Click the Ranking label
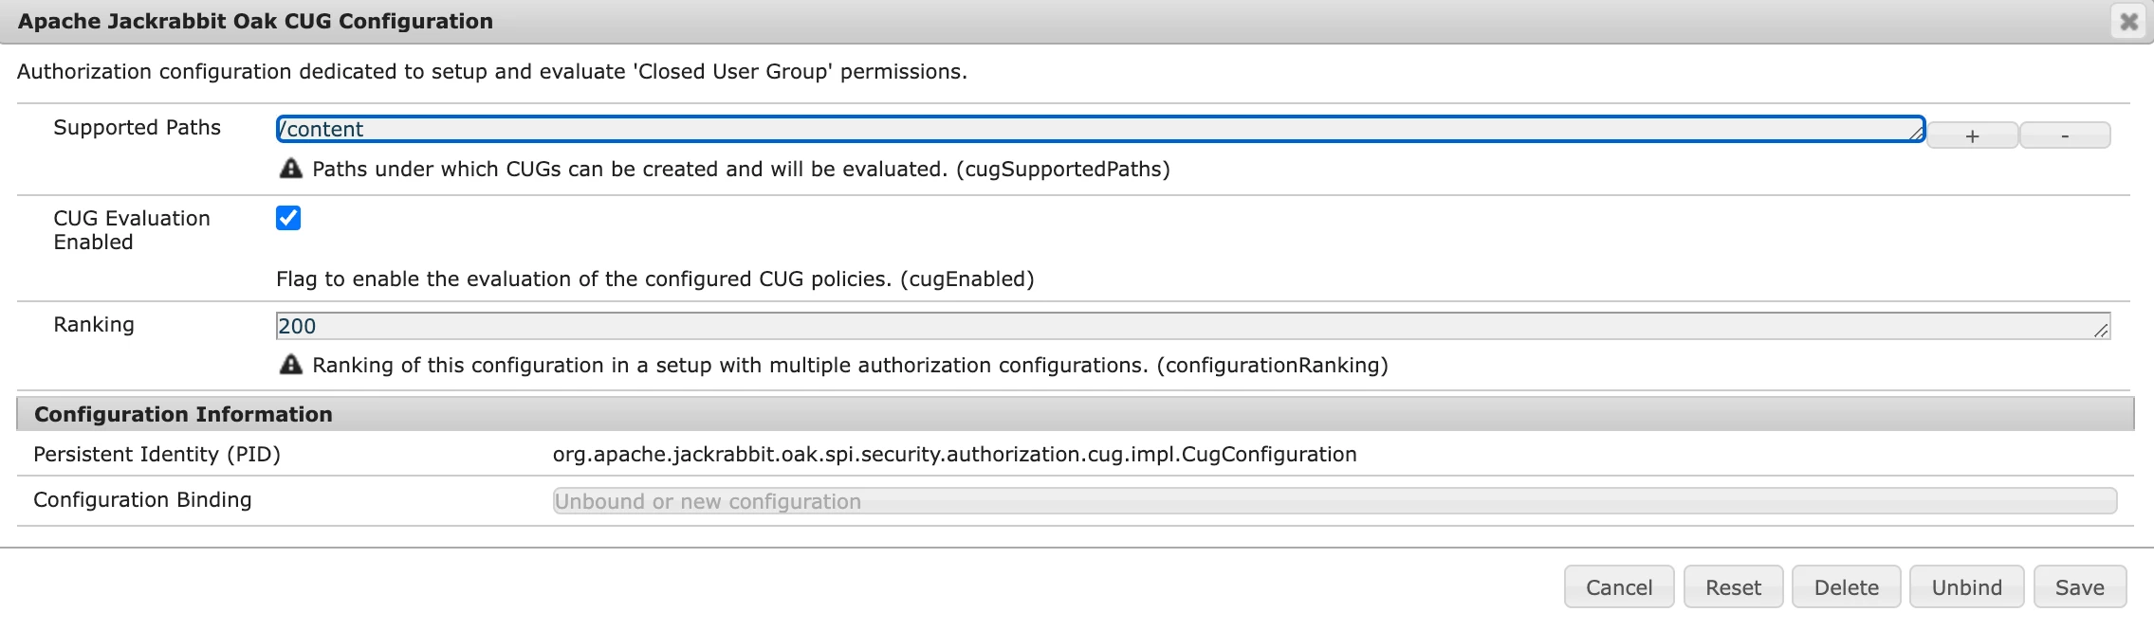2154x630 pixels. point(94,325)
